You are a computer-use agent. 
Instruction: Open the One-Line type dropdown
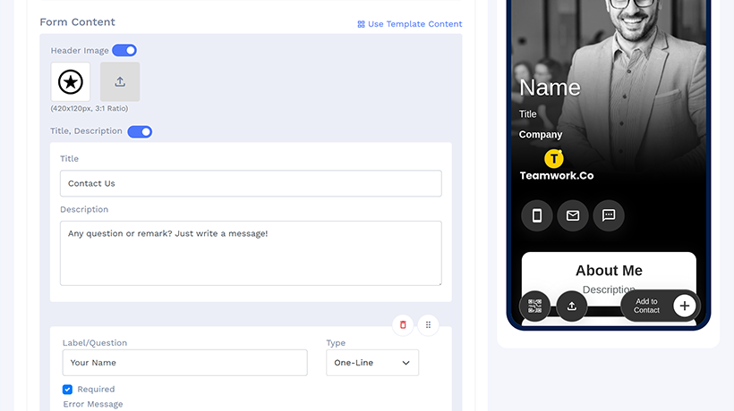pyautogui.click(x=372, y=363)
